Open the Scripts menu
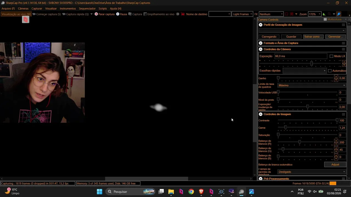This screenshot has width=351, height=197. tap(103, 8)
